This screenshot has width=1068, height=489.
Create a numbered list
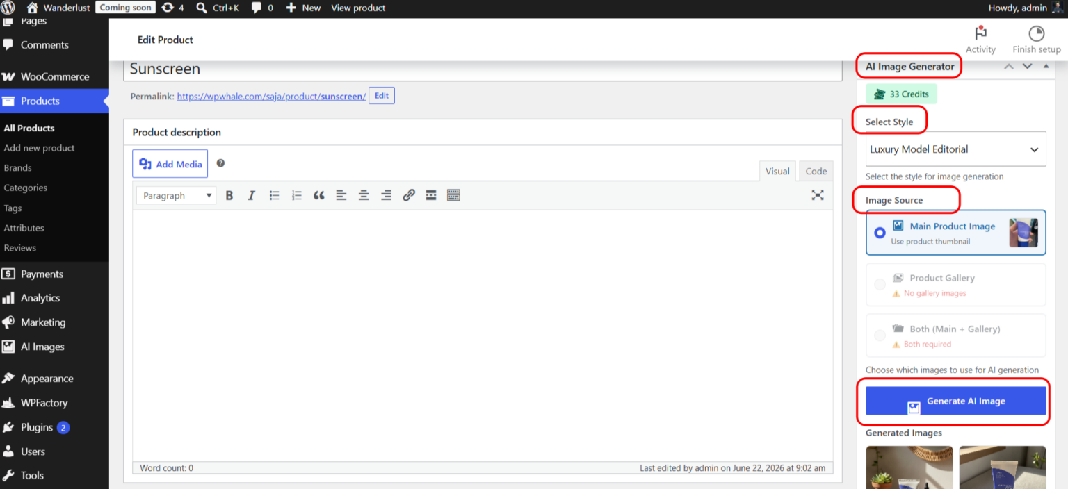point(297,196)
